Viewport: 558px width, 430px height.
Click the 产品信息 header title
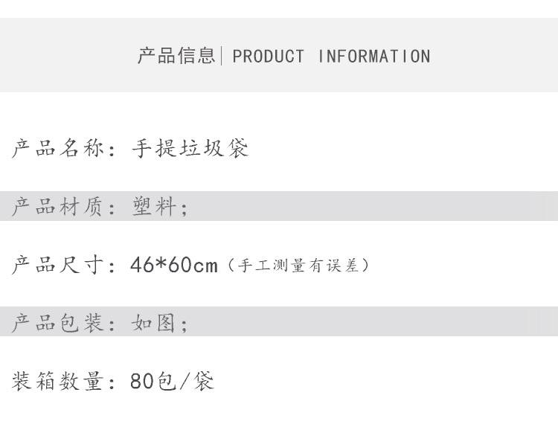(176, 56)
